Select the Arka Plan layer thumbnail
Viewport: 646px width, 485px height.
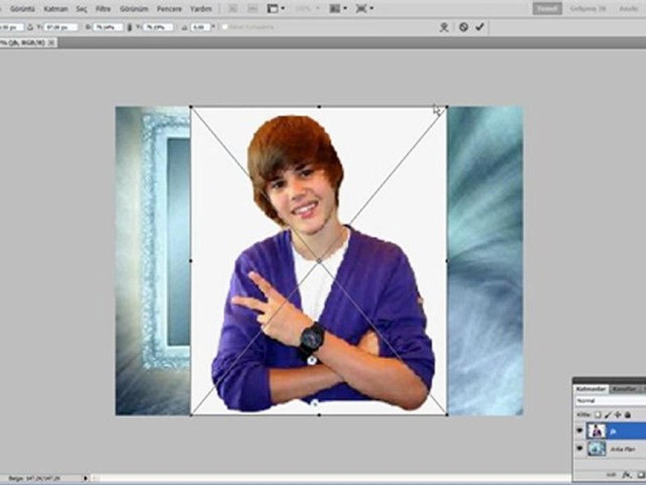tap(597, 449)
